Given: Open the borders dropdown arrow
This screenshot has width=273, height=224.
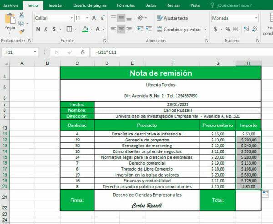Looking at the screenshot, I should 76,29.
